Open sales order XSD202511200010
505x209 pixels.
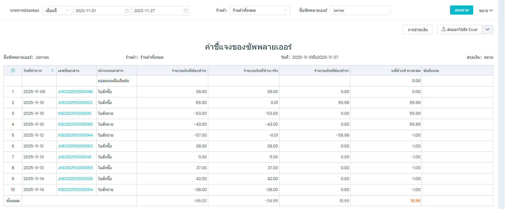click(x=74, y=113)
